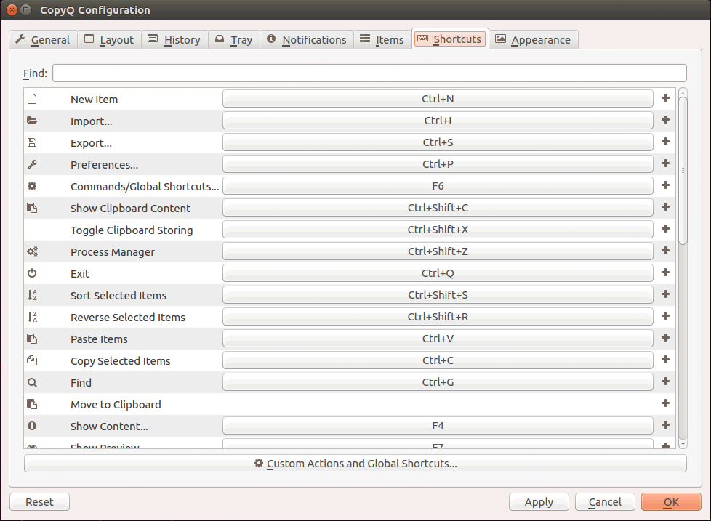Image resolution: width=711 pixels, height=521 pixels.
Task: Click the Show Clipboard Content icon
Action: click(x=32, y=208)
